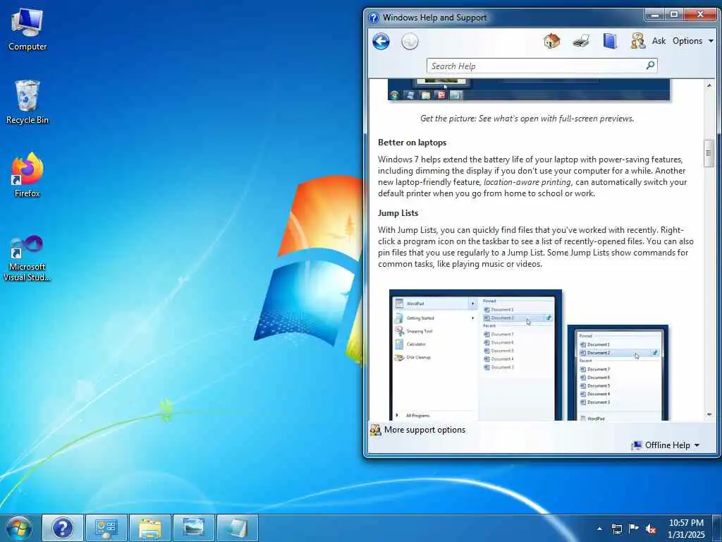Minimize the Windows Help and Support window

click(654, 15)
